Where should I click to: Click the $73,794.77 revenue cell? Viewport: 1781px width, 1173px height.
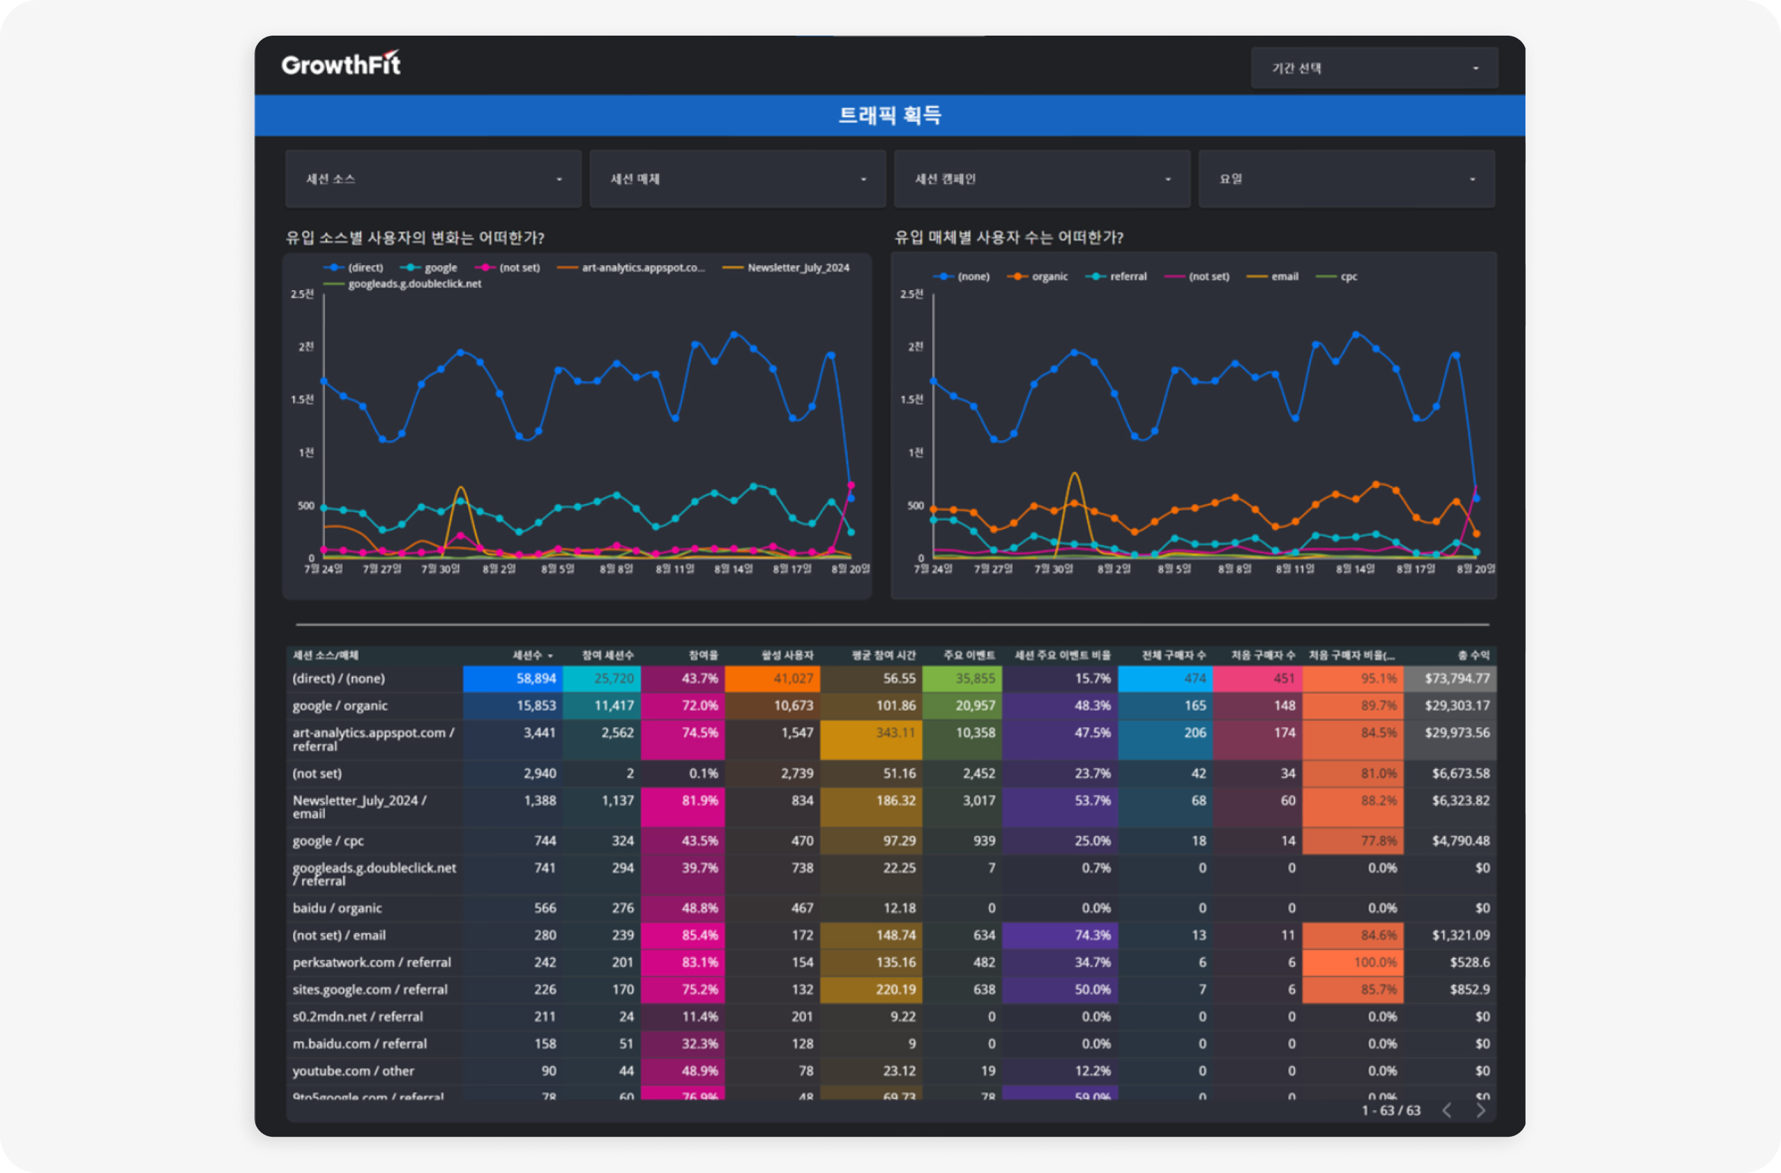pyautogui.click(x=1450, y=678)
